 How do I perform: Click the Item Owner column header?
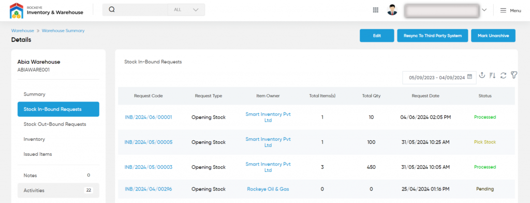pyautogui.click(x=268, y=96)
